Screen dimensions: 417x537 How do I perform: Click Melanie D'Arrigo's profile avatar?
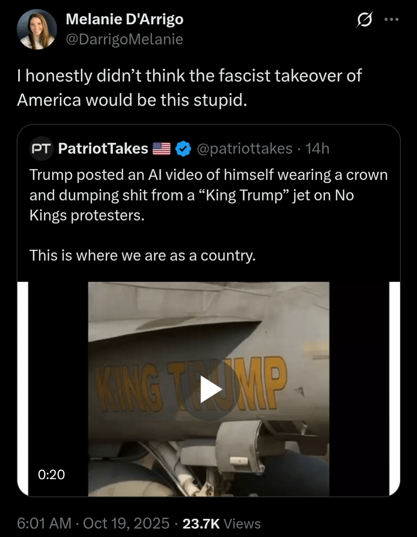pos(37,29)
